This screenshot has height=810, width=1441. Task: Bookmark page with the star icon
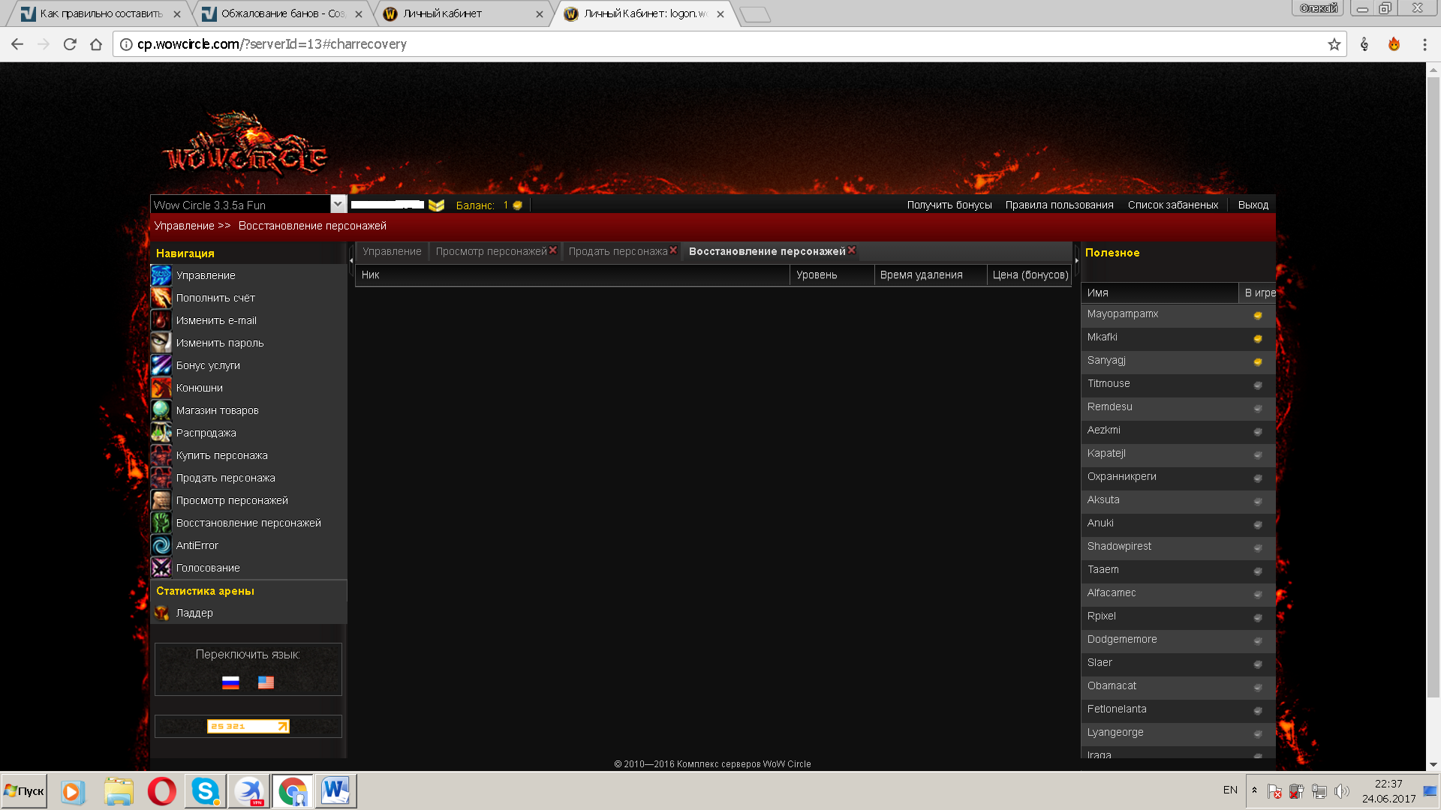(1334, 44)
